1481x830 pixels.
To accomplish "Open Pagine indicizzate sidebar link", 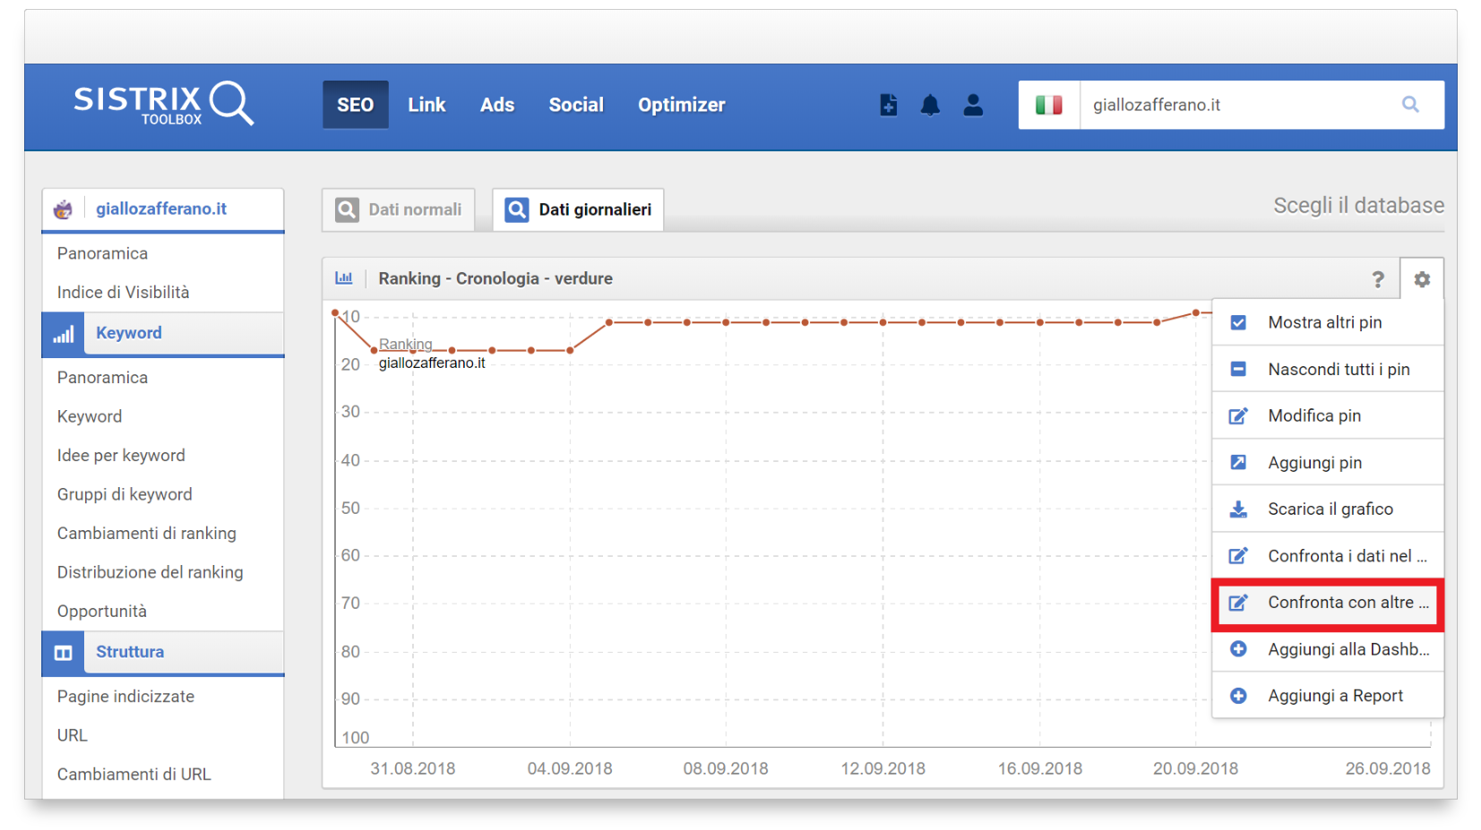I will click(125, 697).
